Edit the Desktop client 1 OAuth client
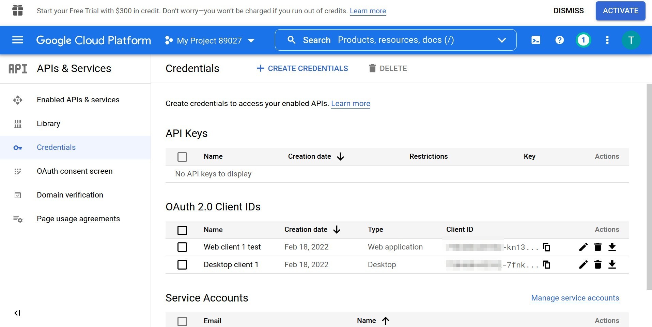652x327 pixels. pos(583,265)
